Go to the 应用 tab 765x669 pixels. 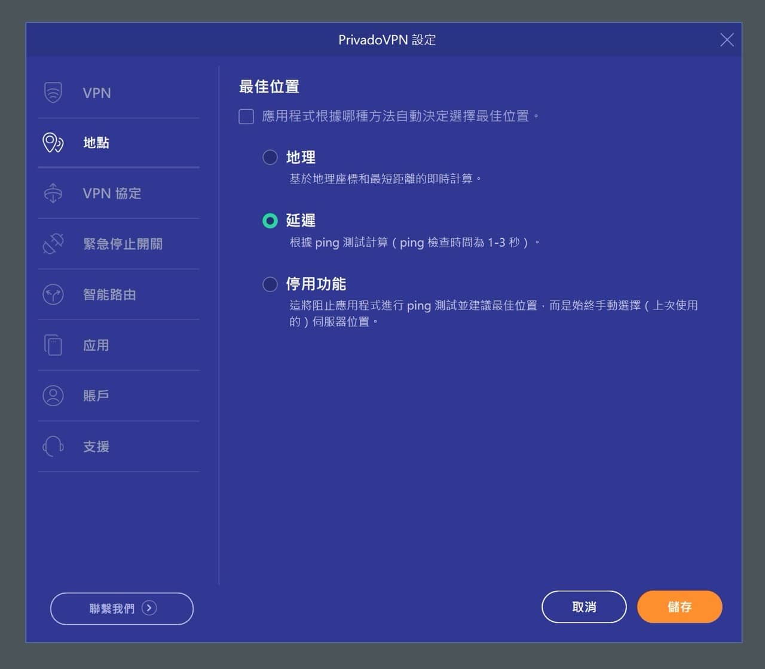119,345
